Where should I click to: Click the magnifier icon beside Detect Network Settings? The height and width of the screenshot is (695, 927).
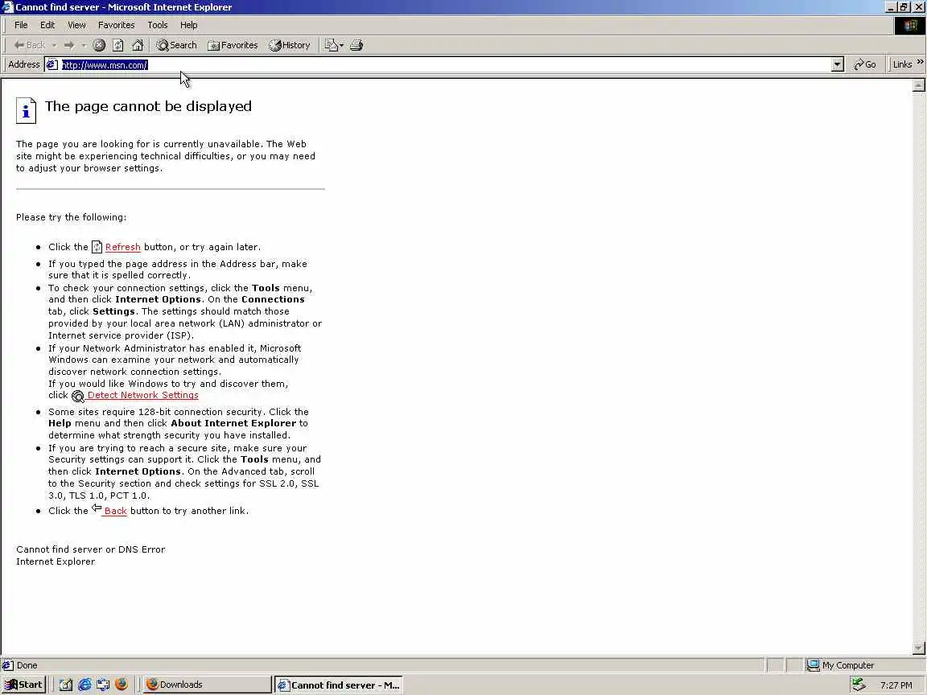pyautogui.click(x=78, y=396)
